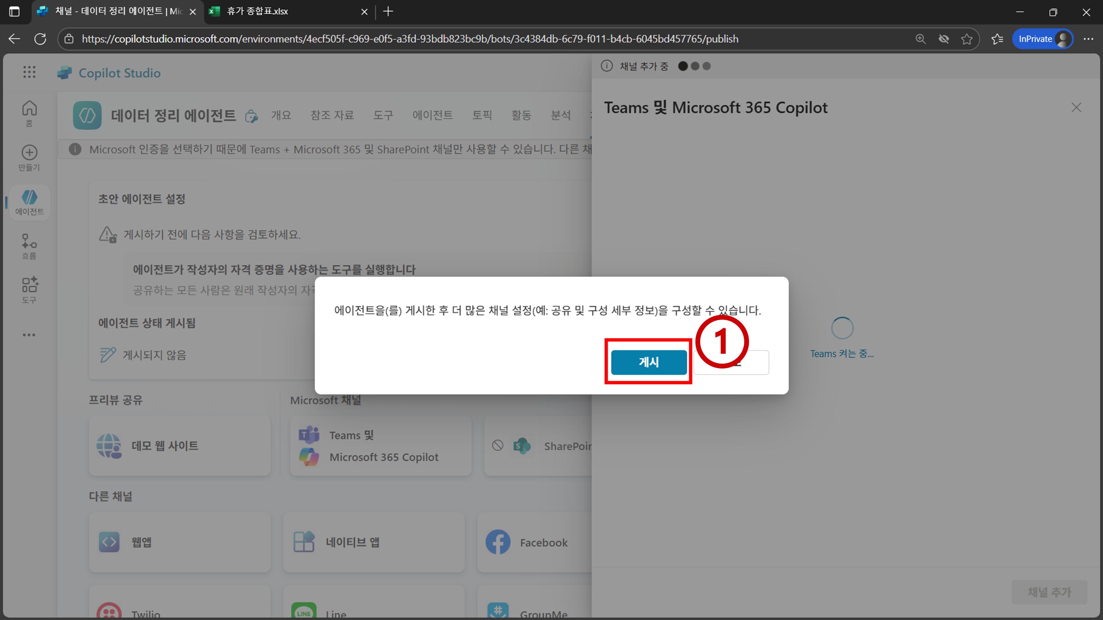Image resolution: width=1103 pixels, height=620 pixels.
Task: Switch to the 휴가 종합표.xlsx browser tab
Action: click(x=283, y=12)
